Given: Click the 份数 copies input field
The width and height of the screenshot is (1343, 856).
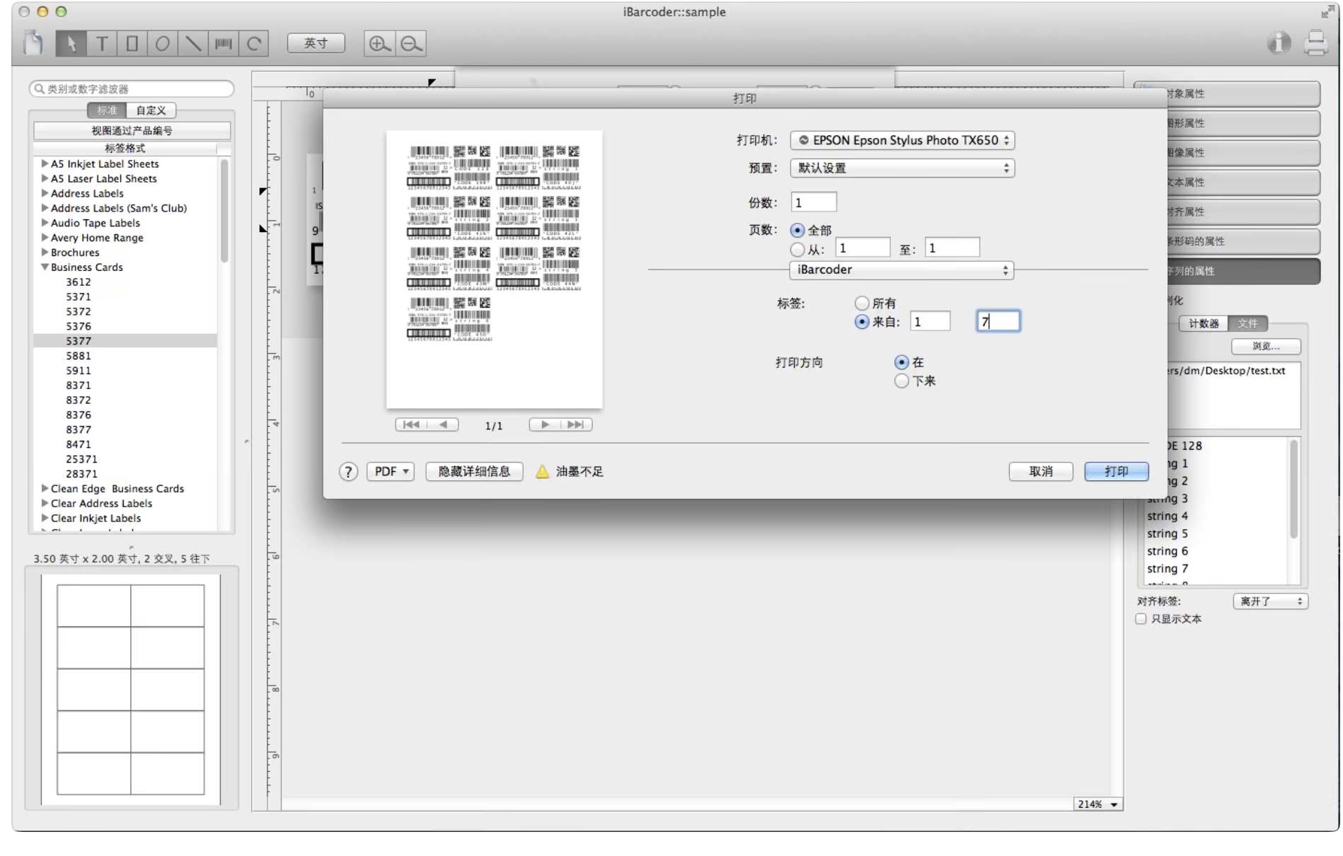Looking at the screenshot, I should click(x=813, y=203).
